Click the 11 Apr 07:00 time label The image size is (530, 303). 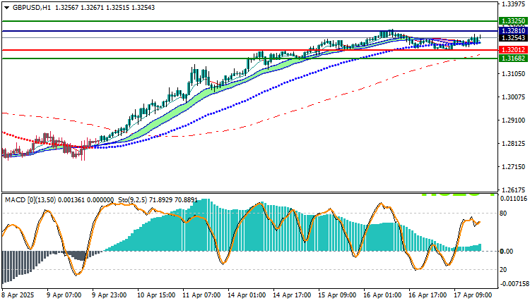pyautogui.click(x=201, y=295)
